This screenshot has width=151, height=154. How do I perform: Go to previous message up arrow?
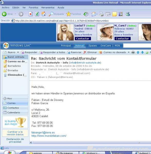point(138,52)
